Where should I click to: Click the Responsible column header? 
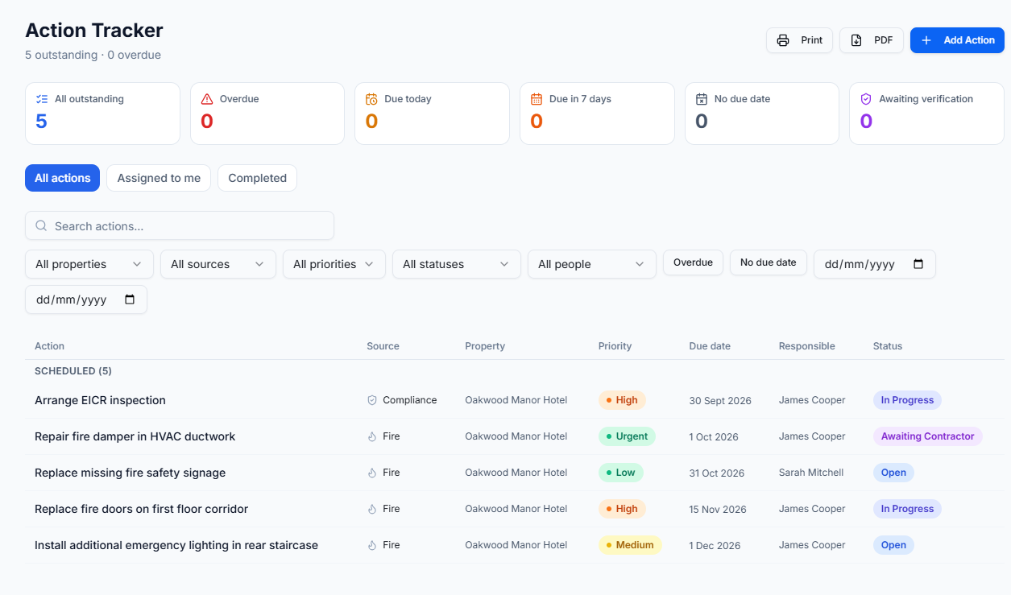(806, 346)
